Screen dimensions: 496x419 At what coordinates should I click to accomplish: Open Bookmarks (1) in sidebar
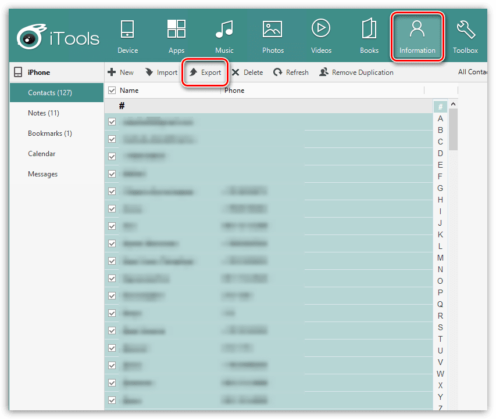[x=49, y=133]
